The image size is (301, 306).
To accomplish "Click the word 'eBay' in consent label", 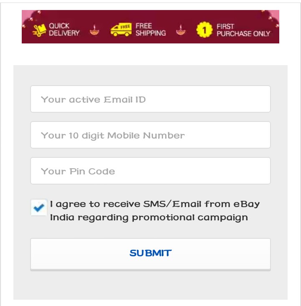I will tap(247, 204).
